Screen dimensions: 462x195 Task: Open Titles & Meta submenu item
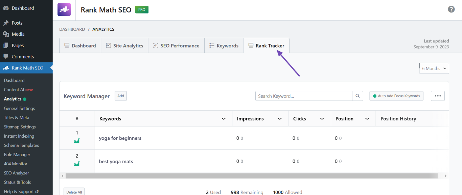coord(17,117)
